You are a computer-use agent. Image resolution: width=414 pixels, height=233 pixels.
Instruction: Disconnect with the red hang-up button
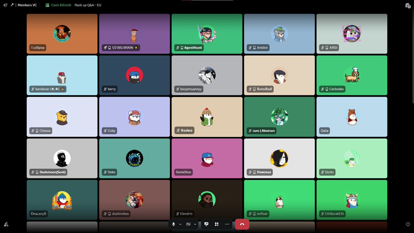242,224
